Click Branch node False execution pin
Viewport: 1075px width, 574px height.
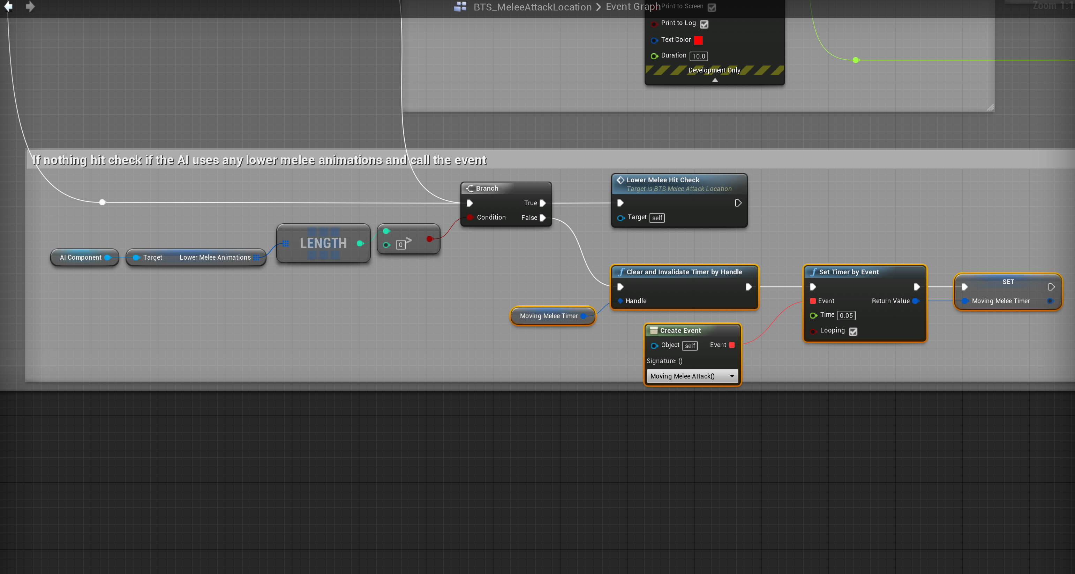pyautogui.click(x=542, y=217)
